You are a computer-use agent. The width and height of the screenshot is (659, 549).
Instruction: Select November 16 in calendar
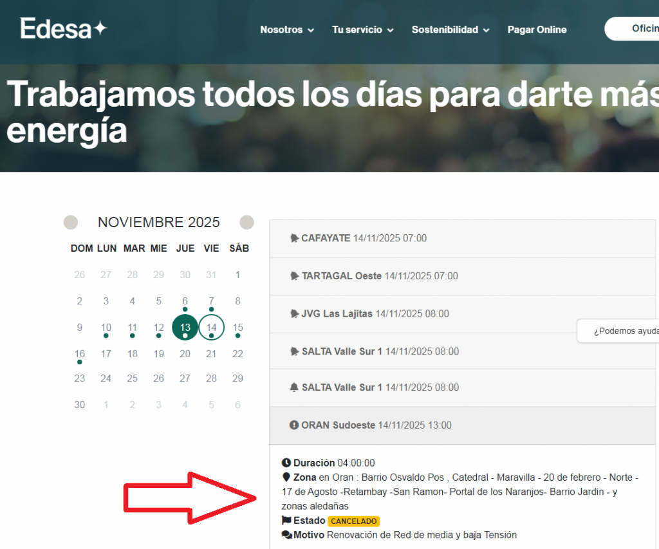coord(79,354)
